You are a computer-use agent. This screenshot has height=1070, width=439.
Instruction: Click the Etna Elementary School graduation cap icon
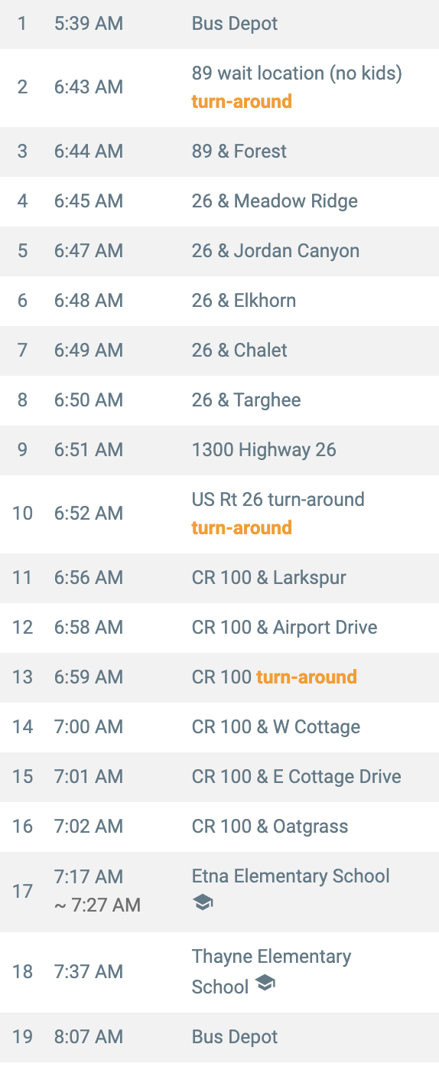pos(203,904)
